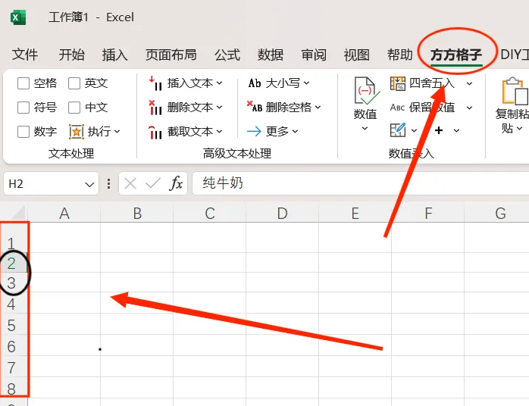This screenshot has width=529, height=406.
Task: Click the 复制粘贴 clipboard icon
Action: (515, 91)
